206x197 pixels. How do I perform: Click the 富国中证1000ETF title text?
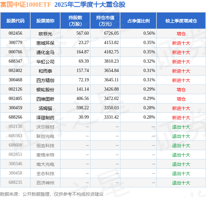click(25, 4)
